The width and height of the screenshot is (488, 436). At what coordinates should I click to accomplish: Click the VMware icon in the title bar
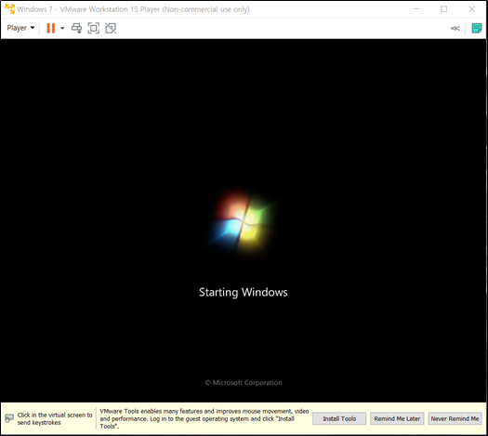9,9
